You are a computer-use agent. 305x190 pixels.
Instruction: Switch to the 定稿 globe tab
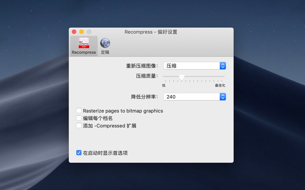[105, 46]
